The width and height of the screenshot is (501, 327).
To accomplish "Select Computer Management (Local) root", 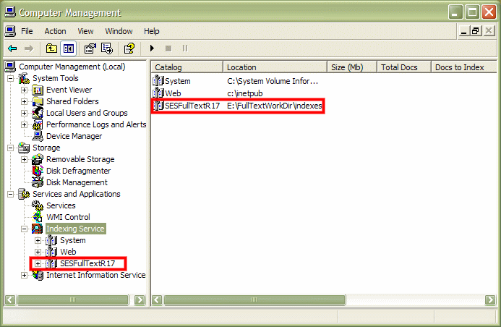I will click(x=72, y=67).
